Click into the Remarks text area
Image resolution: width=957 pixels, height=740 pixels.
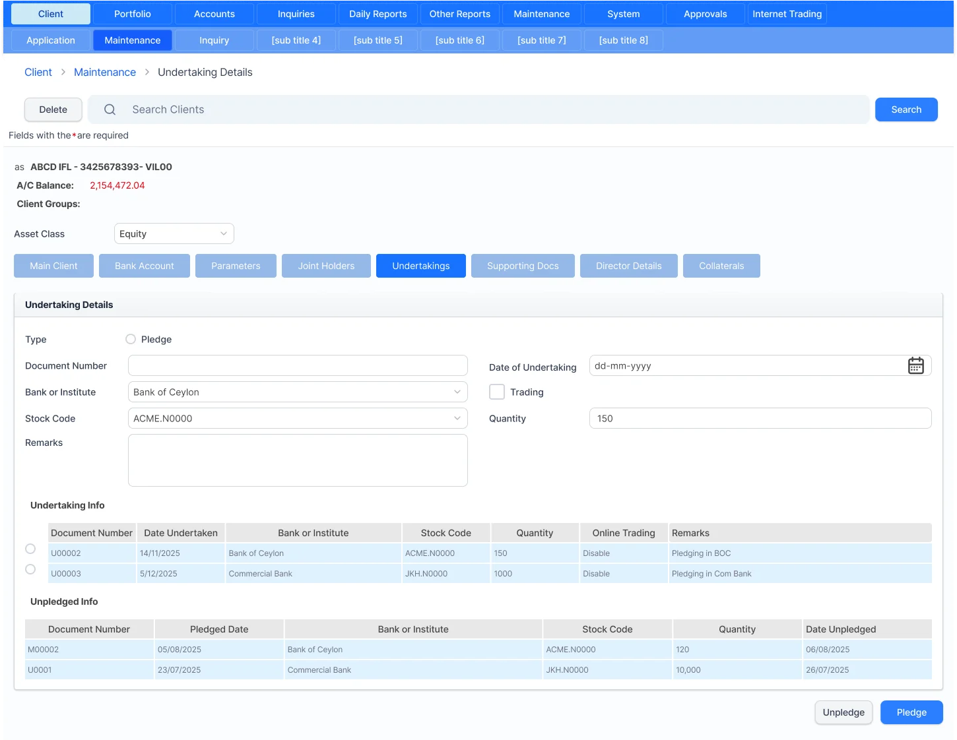point(298,460)
